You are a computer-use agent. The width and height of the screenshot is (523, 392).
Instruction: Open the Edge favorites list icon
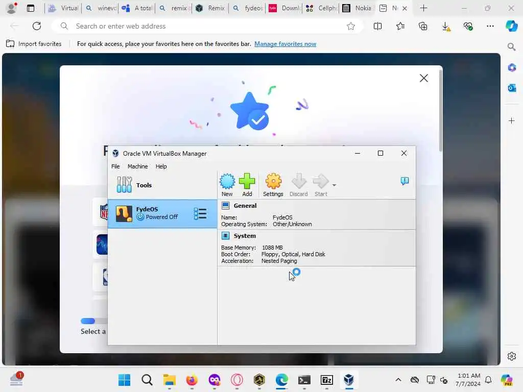[x=400, y=26]
